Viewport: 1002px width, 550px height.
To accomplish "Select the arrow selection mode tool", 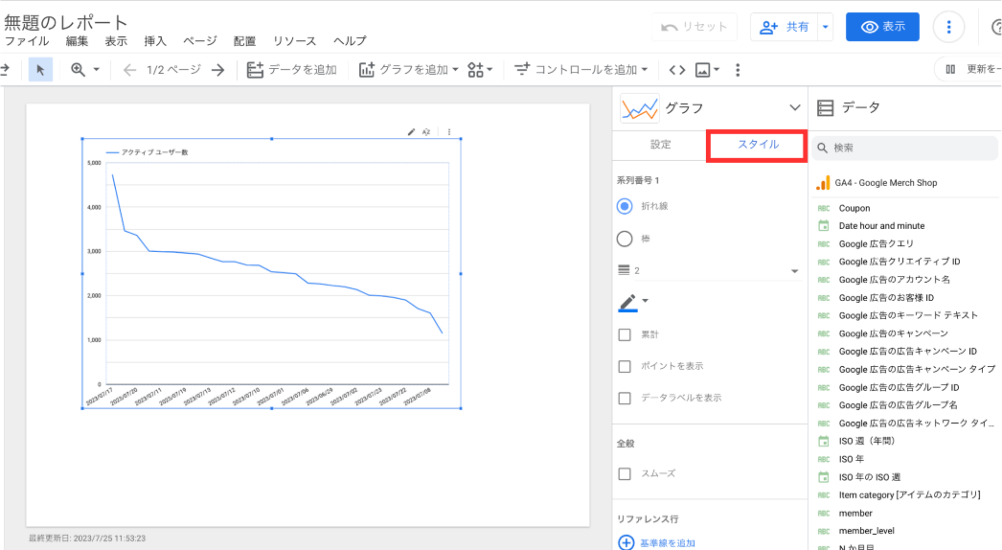I will [40, 70].
